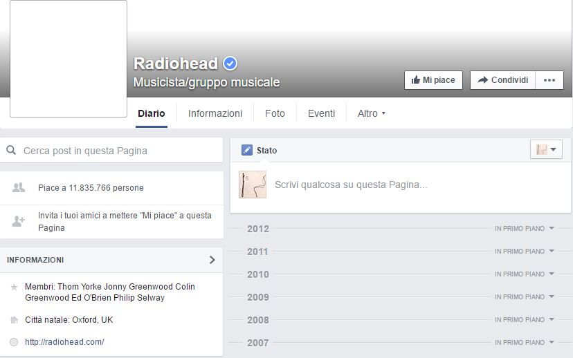Image resolution: width=573 pixels, height=358 pixels.
Task: Click the search magnifier icon
Action: coord(11,150)
